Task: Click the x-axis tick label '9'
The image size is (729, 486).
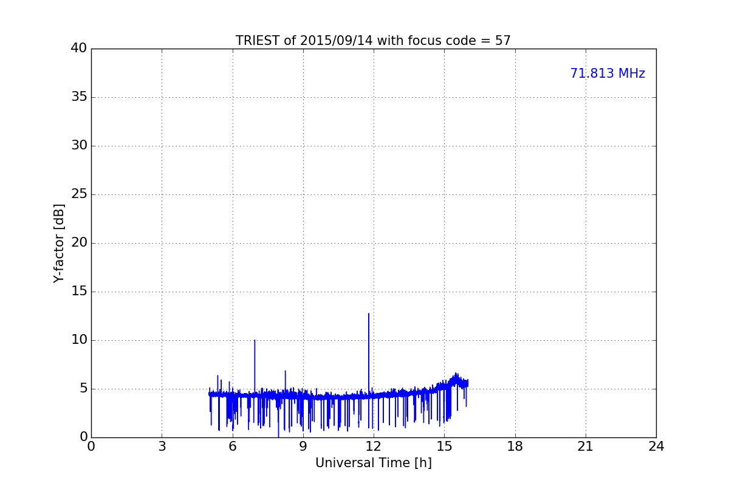Action: [x=303, y=447]
